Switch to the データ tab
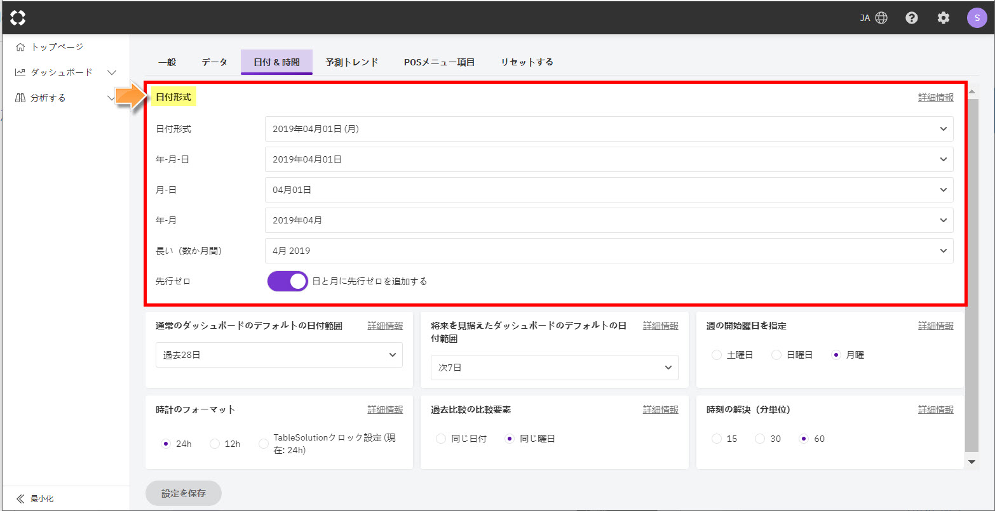The height and width of the screenshot is (511, 995). click(x=215, y=62)
